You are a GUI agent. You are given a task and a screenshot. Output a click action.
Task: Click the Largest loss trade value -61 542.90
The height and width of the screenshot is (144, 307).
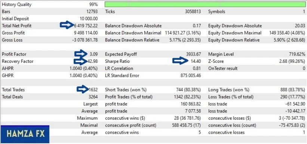tap(295, 104)
